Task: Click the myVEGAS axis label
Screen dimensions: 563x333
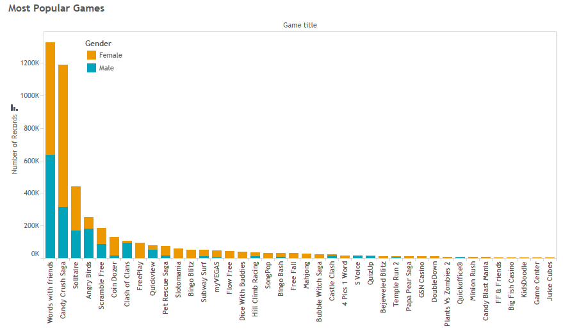Action: click(216, 276)
